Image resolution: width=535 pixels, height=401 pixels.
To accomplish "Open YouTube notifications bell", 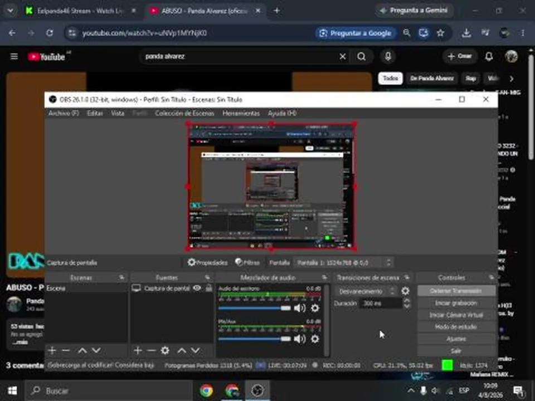I will 489,56.
